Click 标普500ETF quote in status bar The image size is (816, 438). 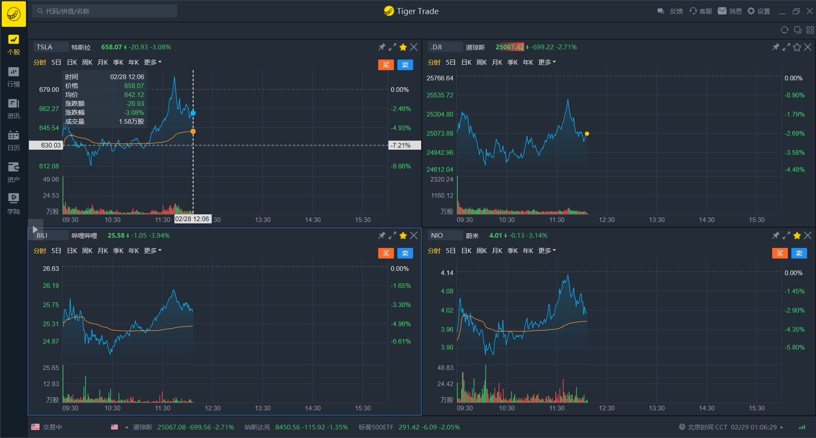409,427
